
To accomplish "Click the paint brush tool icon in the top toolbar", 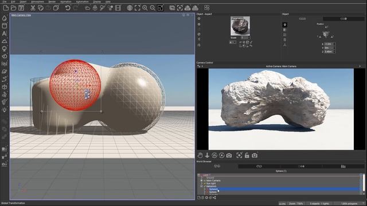I will 103,8.
